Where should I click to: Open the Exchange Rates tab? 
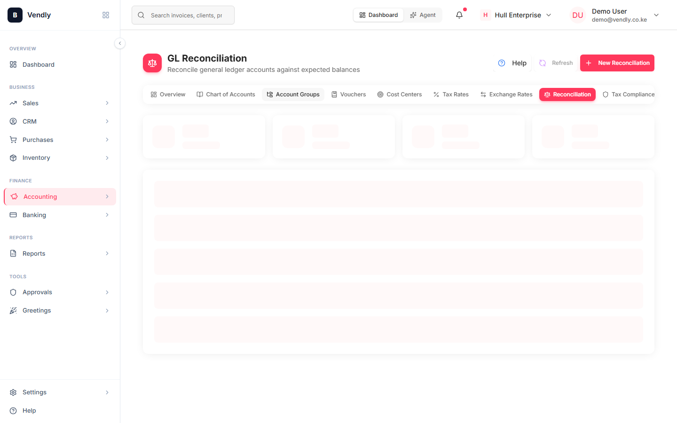point(506,94)
